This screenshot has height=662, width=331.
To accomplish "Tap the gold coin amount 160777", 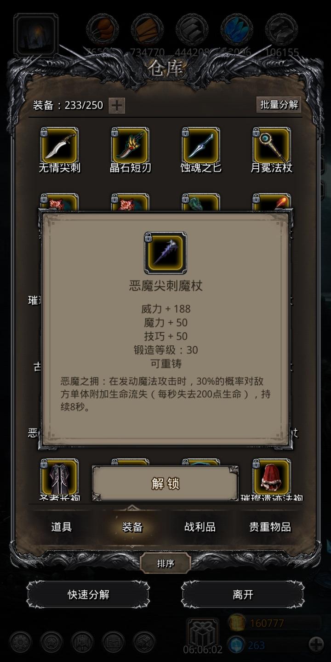I will pos(267,623).
